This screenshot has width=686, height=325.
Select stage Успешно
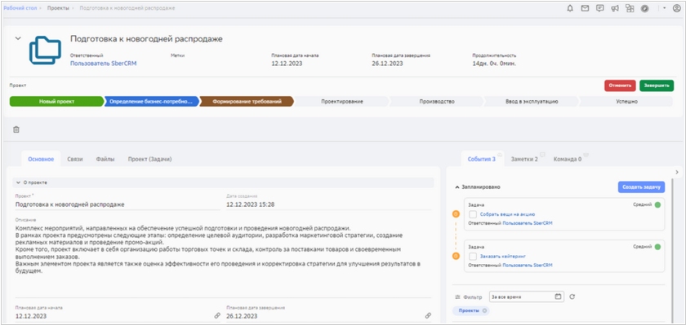[x=626, y=102]
